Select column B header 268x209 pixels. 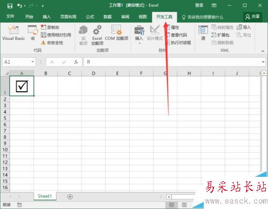coord(46,73)
